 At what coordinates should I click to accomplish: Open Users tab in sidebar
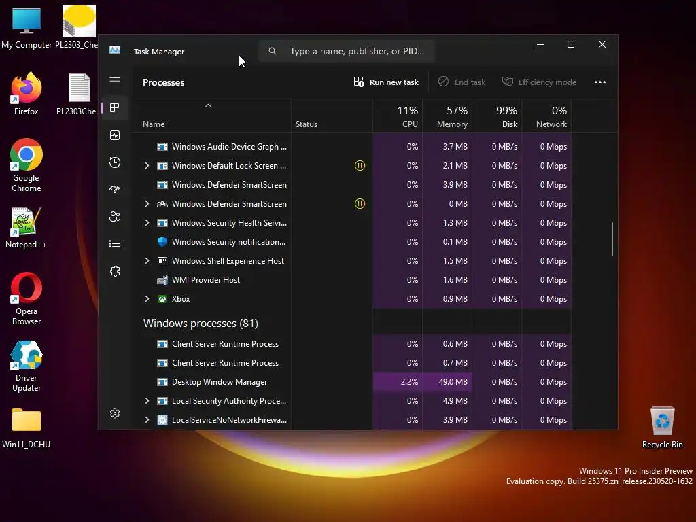coord(115,217)
